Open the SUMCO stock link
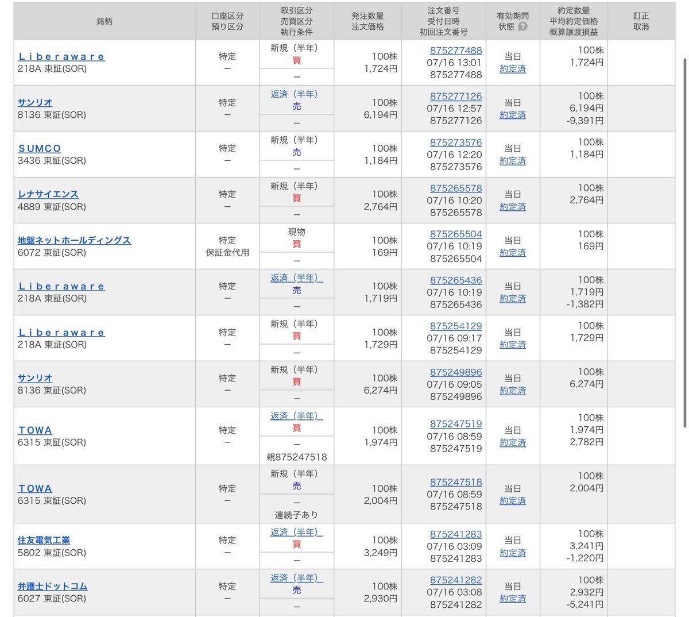The width and height of the screenshot is (689, 617). (x=40, y=148)
